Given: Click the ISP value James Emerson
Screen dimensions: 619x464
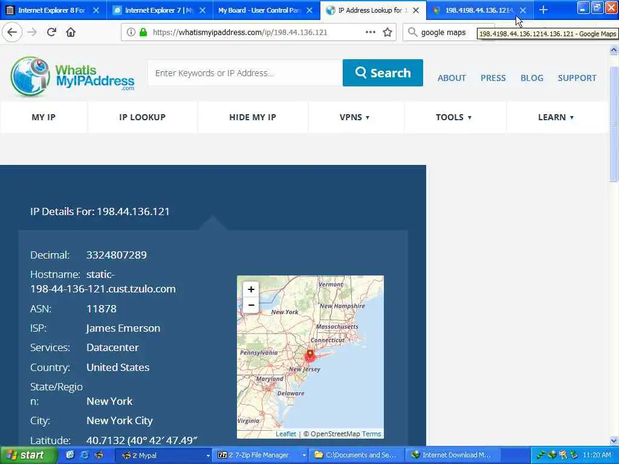Looking at the screenshot, I should pyautogui.click(x=123, y=328).
